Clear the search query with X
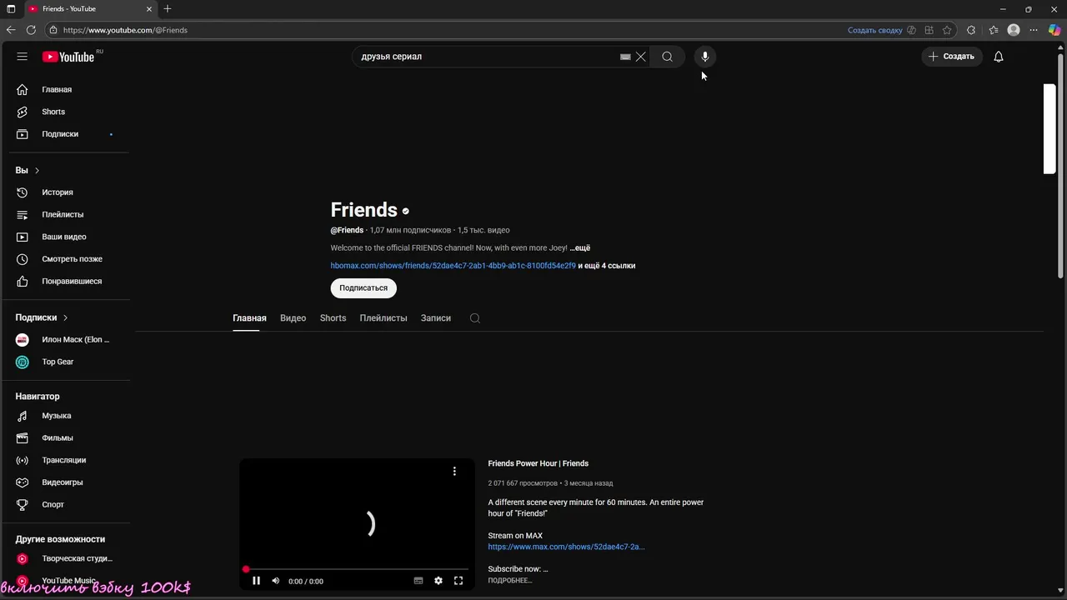 (x=640, y=57)
